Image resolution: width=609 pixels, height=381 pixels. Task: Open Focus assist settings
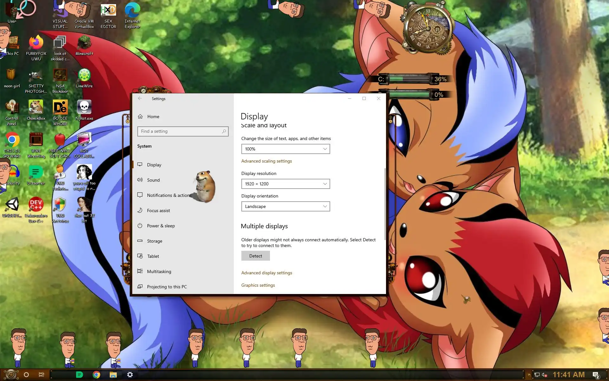[x=158, y=211]
